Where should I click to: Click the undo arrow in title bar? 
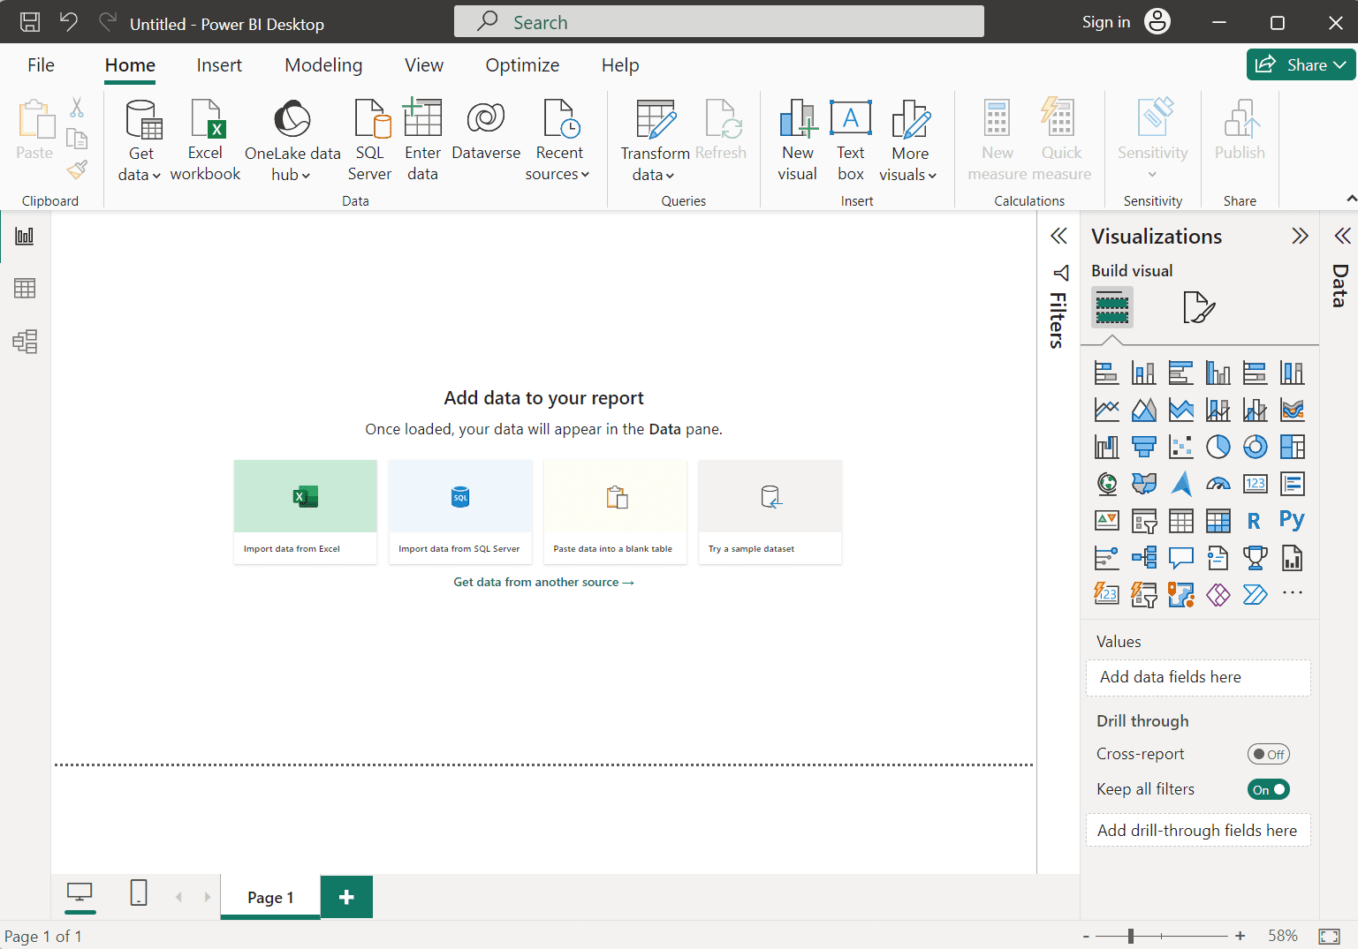coord(69,22)
